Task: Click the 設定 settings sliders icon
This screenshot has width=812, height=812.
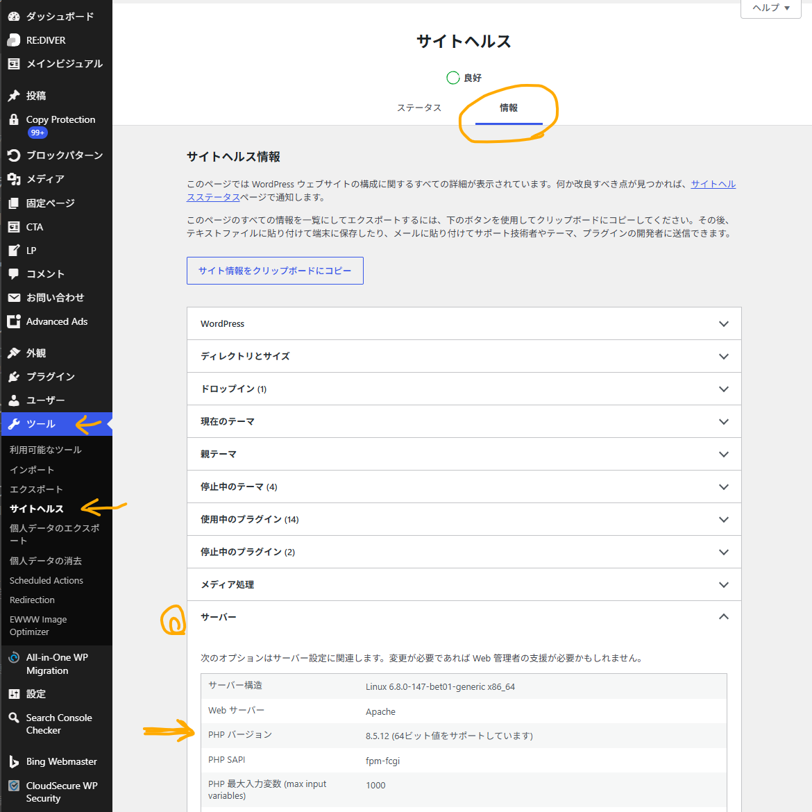Action: click(14, 694)
